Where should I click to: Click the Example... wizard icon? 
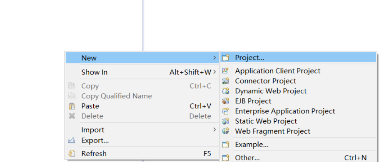pyautogui.click(x=226, y=145)
